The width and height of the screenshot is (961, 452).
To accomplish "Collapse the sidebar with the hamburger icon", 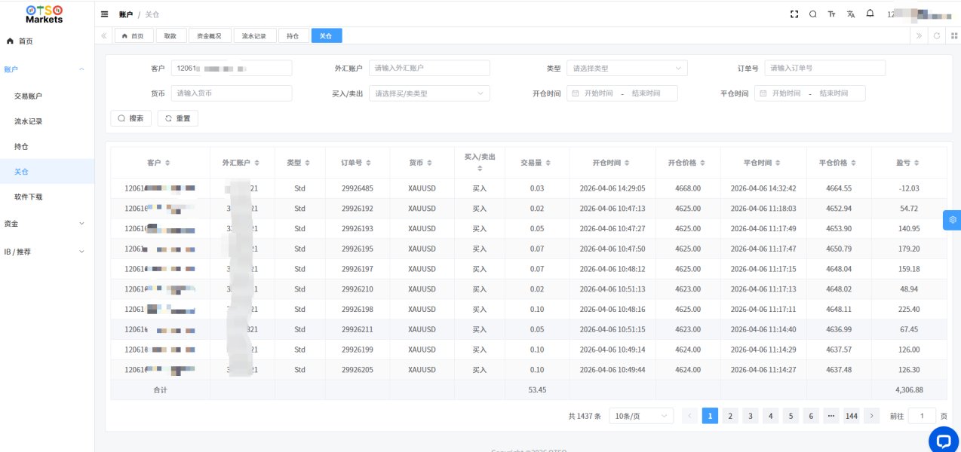I will [x=104, y=14].
